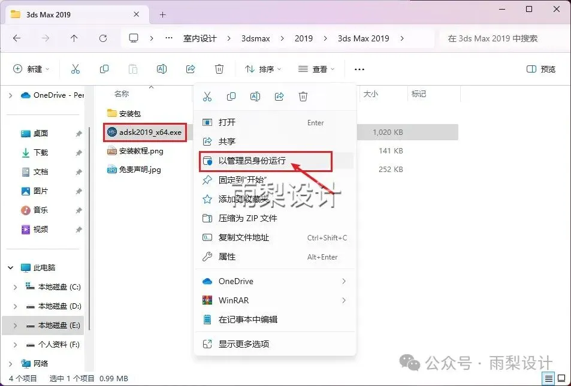Toggle the 预览 preview pane
This screenshot has height=386, width=571.
541,69
